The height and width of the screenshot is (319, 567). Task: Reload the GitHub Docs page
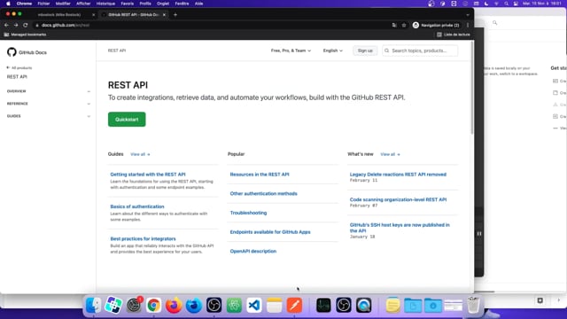click(x=26, y=25)
